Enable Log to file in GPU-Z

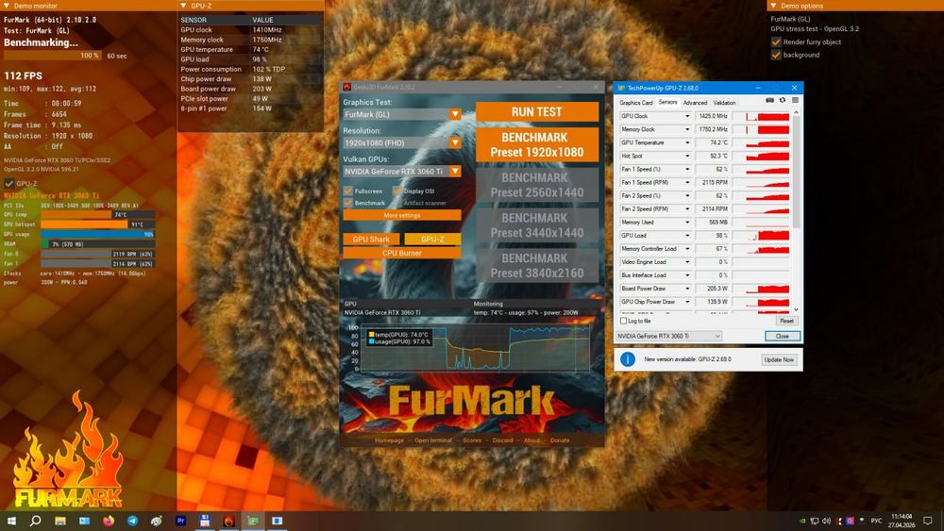pos(624,321)
